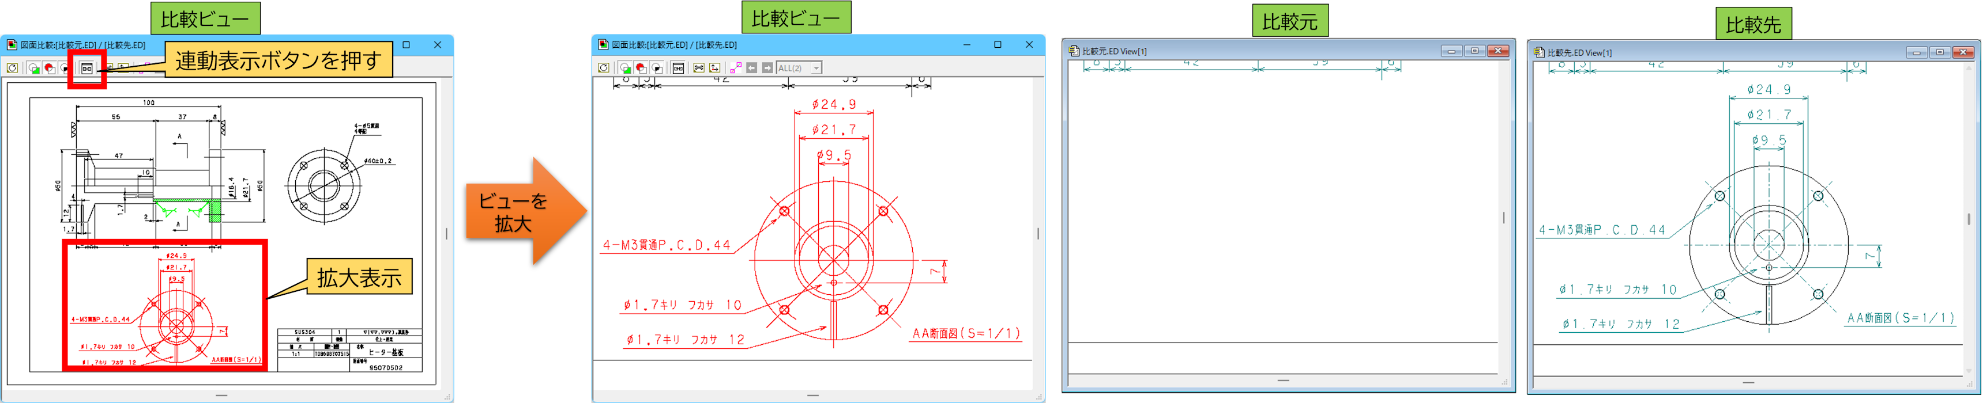Click the left arrow previous difference button

pyautogui.click(x=751, y=69)
